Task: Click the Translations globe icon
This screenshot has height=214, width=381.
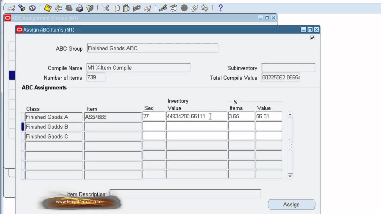Action: pos(184,8)
